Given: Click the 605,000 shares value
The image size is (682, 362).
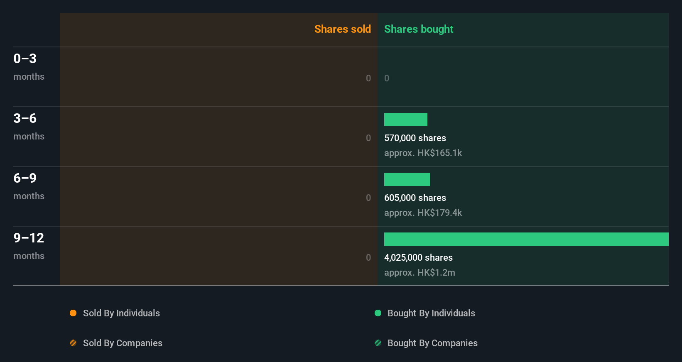Looking at the screenshot, I should pyautogui.click(x=415, y=198).
